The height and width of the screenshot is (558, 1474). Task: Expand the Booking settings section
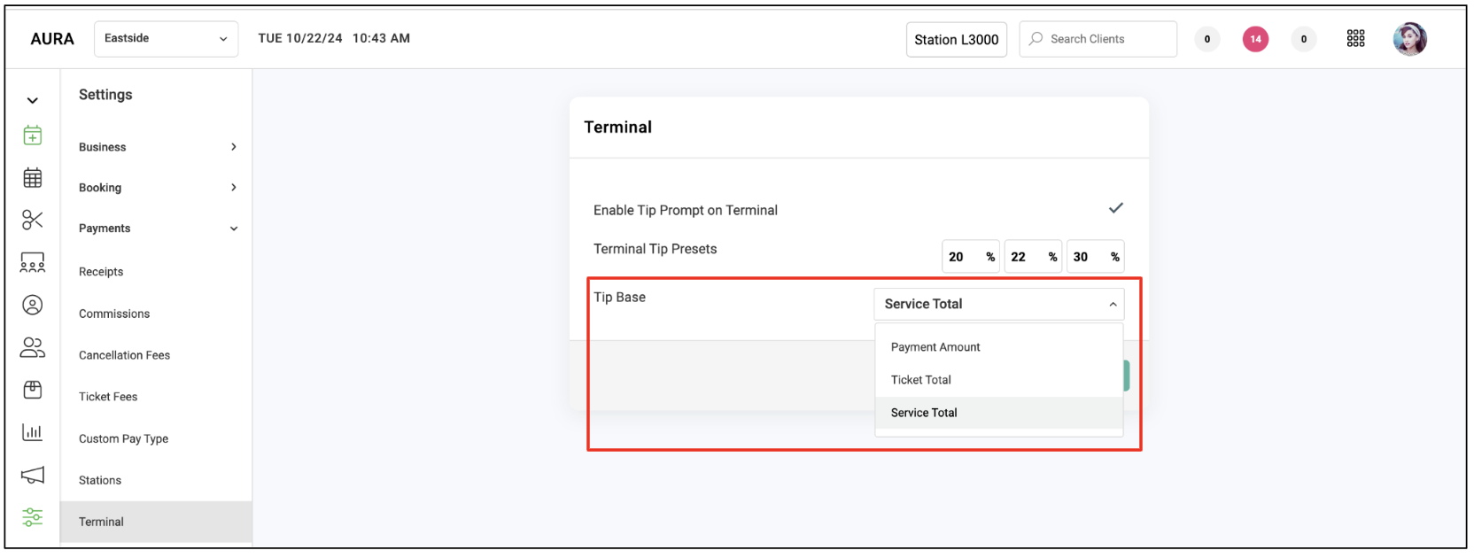coord(157,188)
